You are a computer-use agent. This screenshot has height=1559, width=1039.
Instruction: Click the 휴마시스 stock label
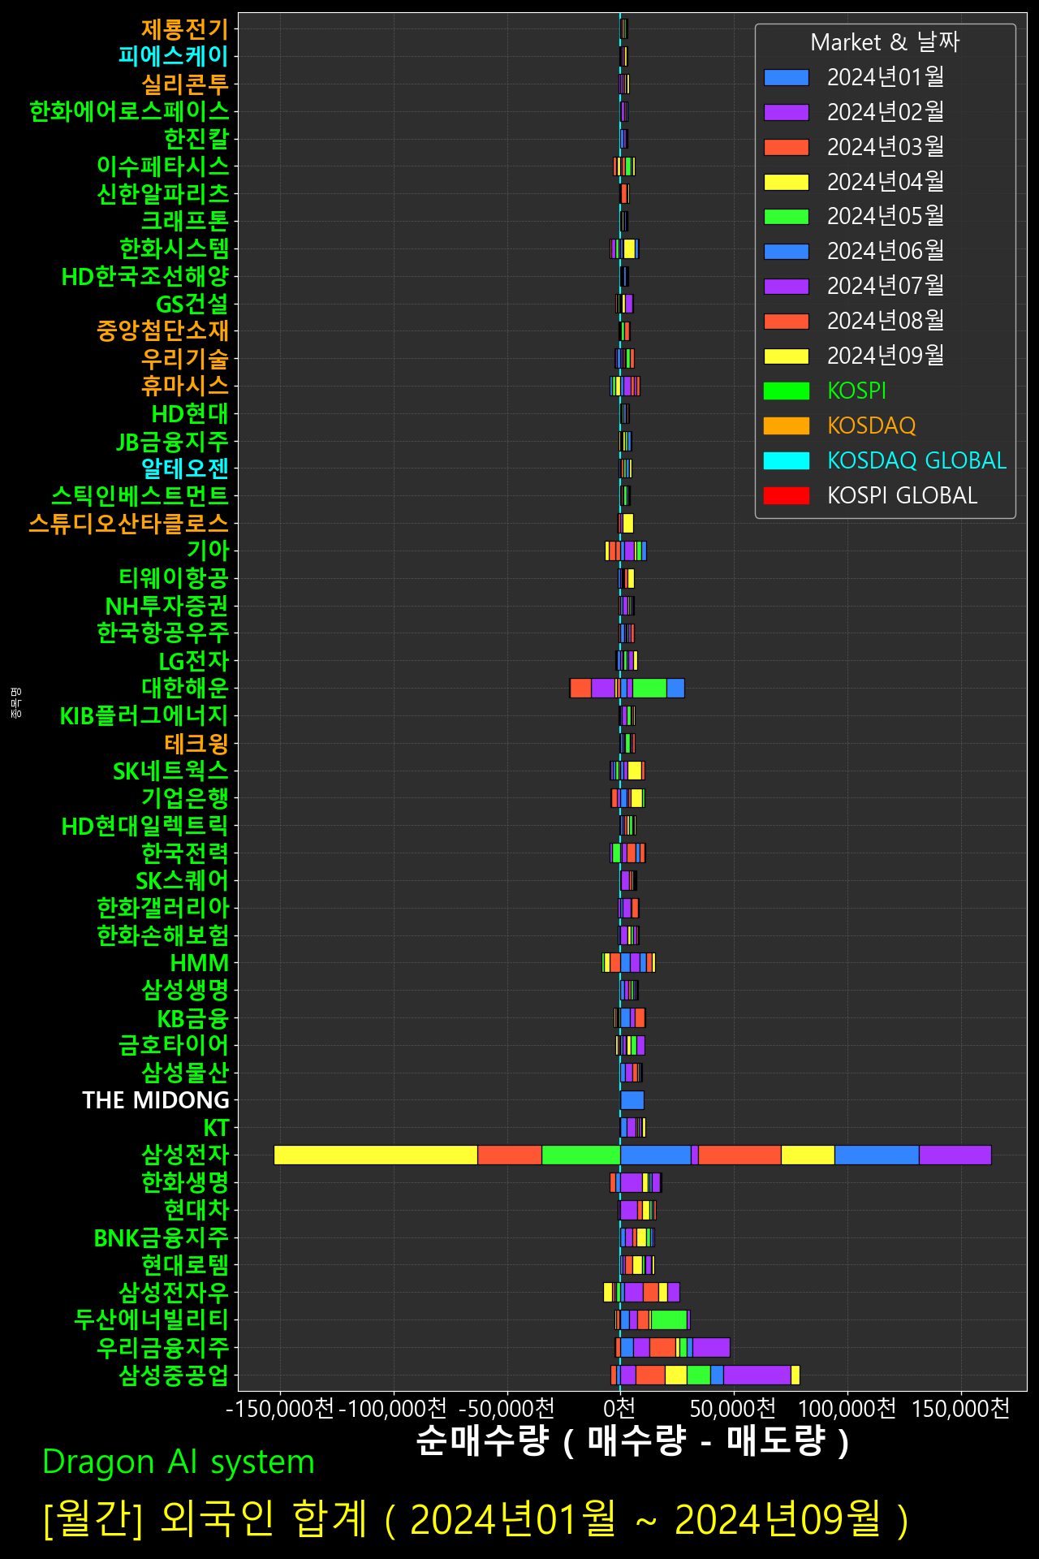[185, 386]
